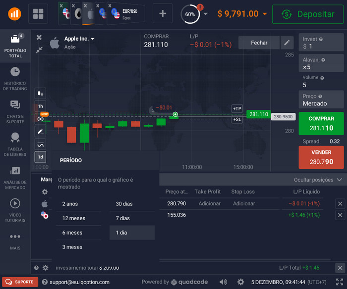The image size is (347, 289).
Task: Click Fechar to close position
Action: point(259,43)
